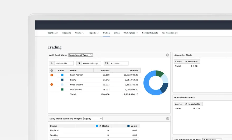Click the refresh icon in Daily Trade Summary header
This screenshot has height=140, width=232.
point(167,119)
